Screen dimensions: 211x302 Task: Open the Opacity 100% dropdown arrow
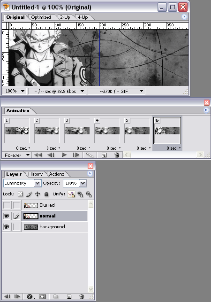click(83, 183)
